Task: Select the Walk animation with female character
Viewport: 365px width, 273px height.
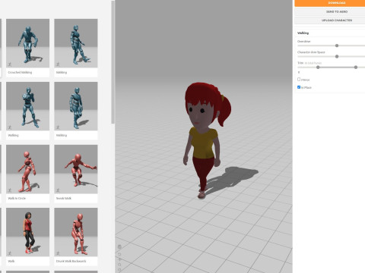Action: click(x=27, y=232)
